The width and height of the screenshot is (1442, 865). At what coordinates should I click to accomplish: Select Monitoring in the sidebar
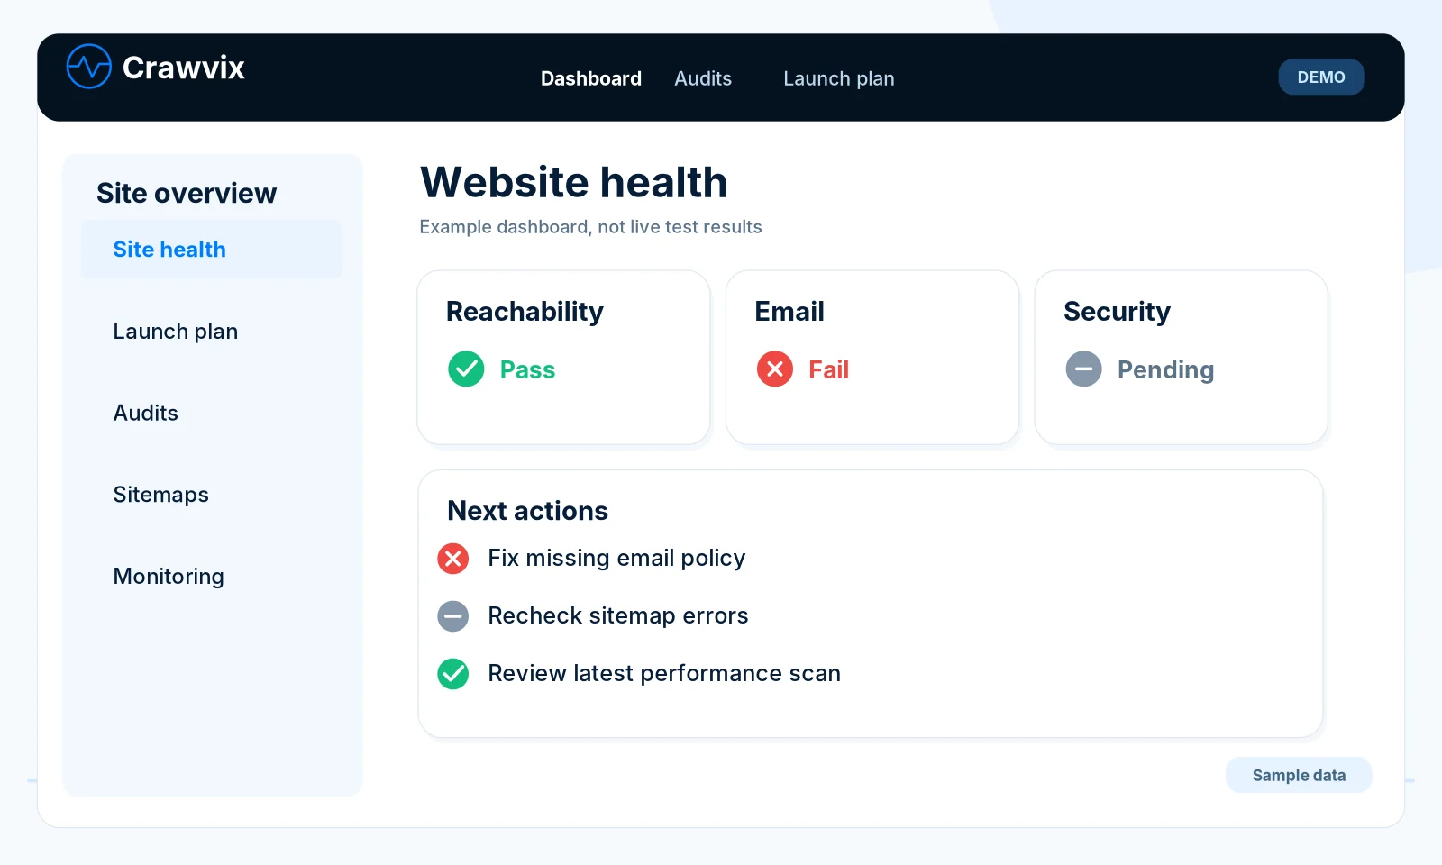[169, 577]
